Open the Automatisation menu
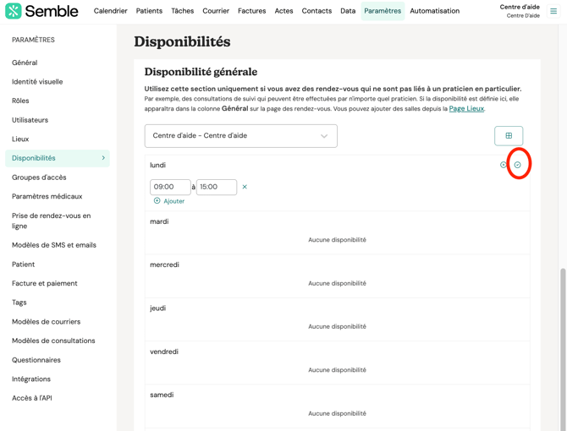The height and width of the screenshot is (431, 567). coord(434,11)
